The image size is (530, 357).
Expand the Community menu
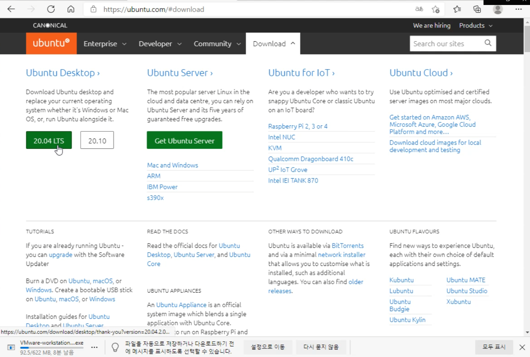[x=217, y=43]
